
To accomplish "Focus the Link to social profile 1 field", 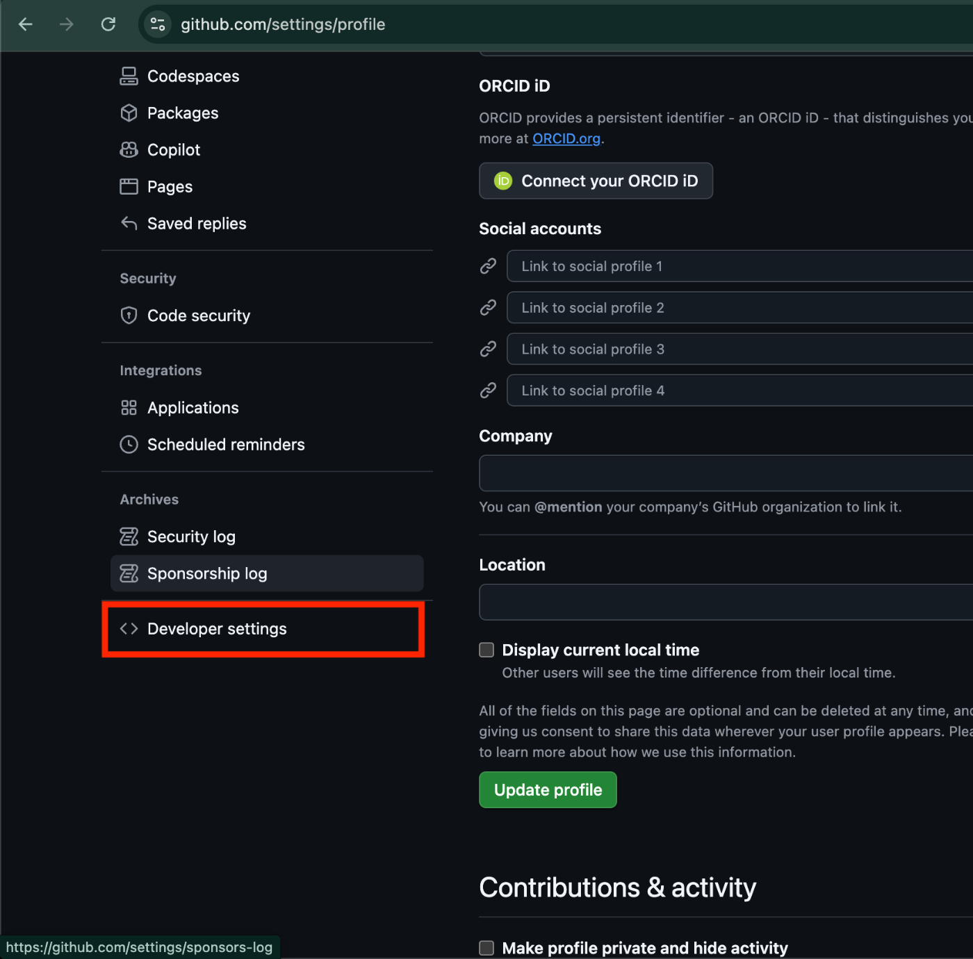I will (x=739, y=266).
